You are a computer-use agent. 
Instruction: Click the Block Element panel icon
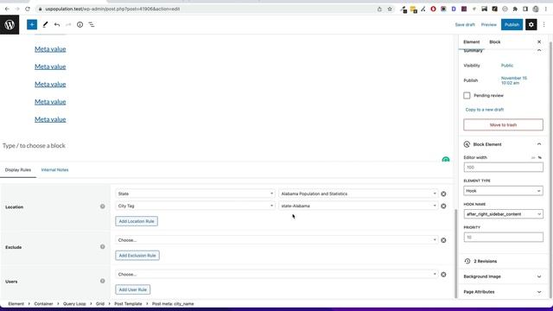point(467,144)
